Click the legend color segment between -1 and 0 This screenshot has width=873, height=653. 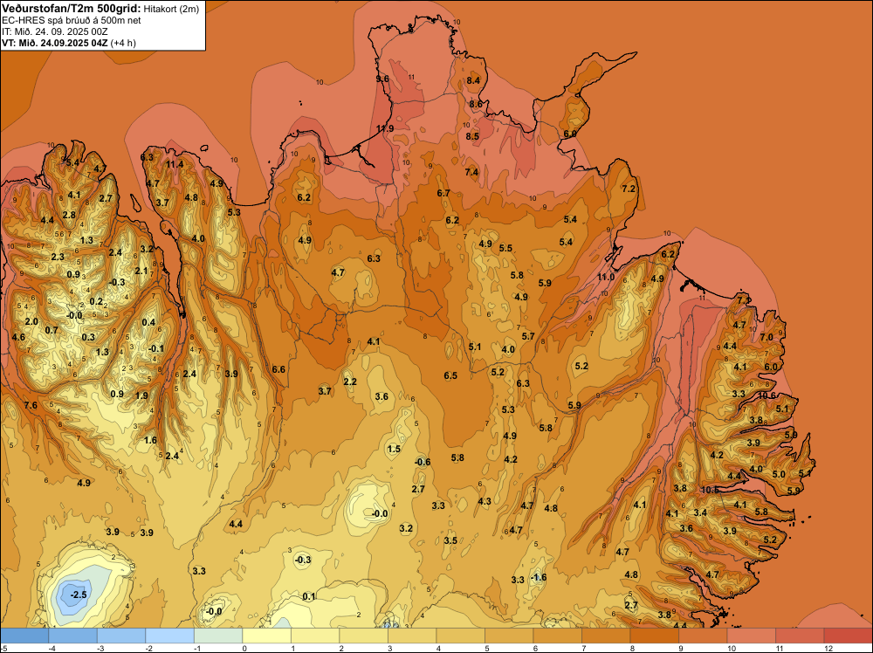pos(218,636)
